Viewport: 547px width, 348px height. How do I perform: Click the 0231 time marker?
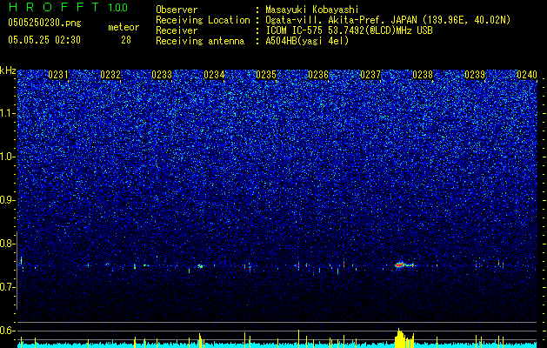pyautogui.click(x=58, y=75)
